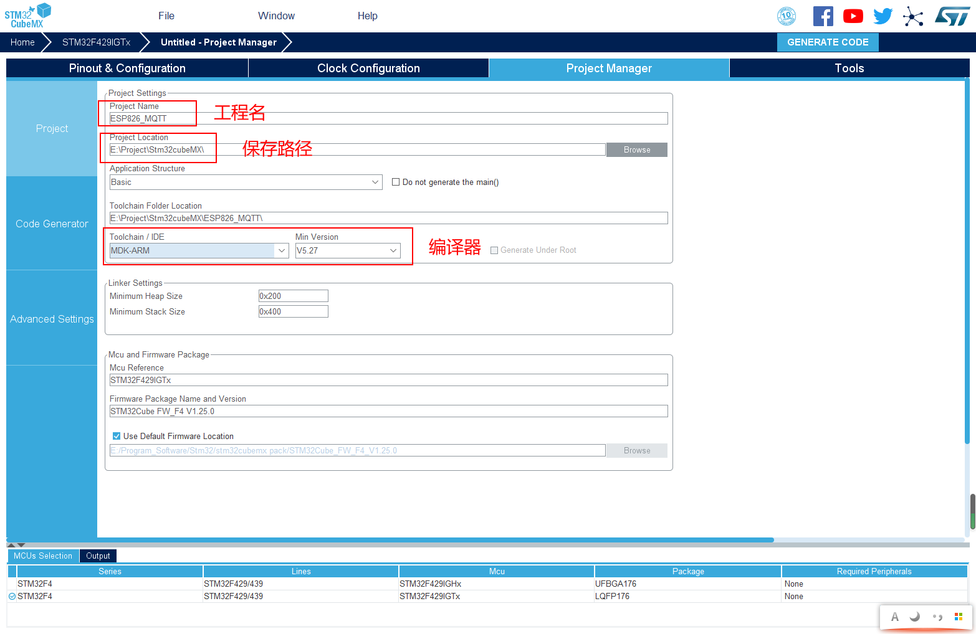Screen dimensions: 976x634
Task: Switch to the Pinout & Configuration tab
Action: (127, 68)
